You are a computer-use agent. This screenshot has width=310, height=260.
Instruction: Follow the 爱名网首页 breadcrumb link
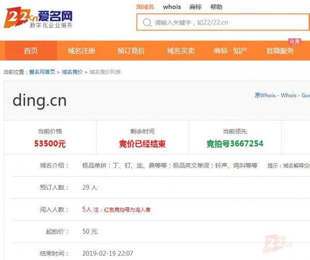42,72
